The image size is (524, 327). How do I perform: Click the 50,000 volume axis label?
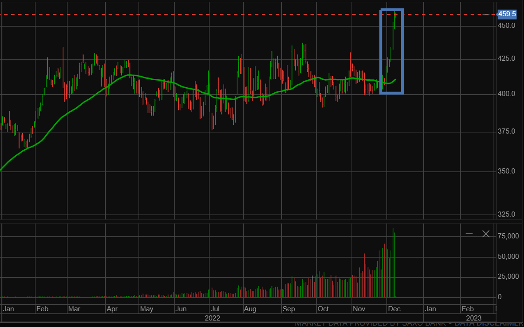tap(508, 256)
